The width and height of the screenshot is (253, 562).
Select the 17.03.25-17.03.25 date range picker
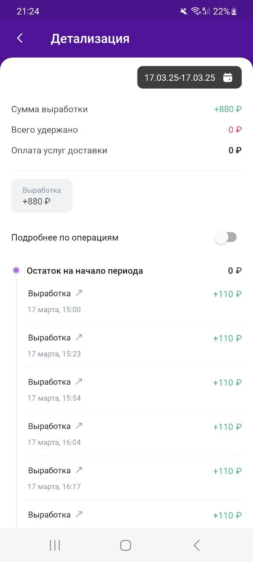click(x=189, y=77)
